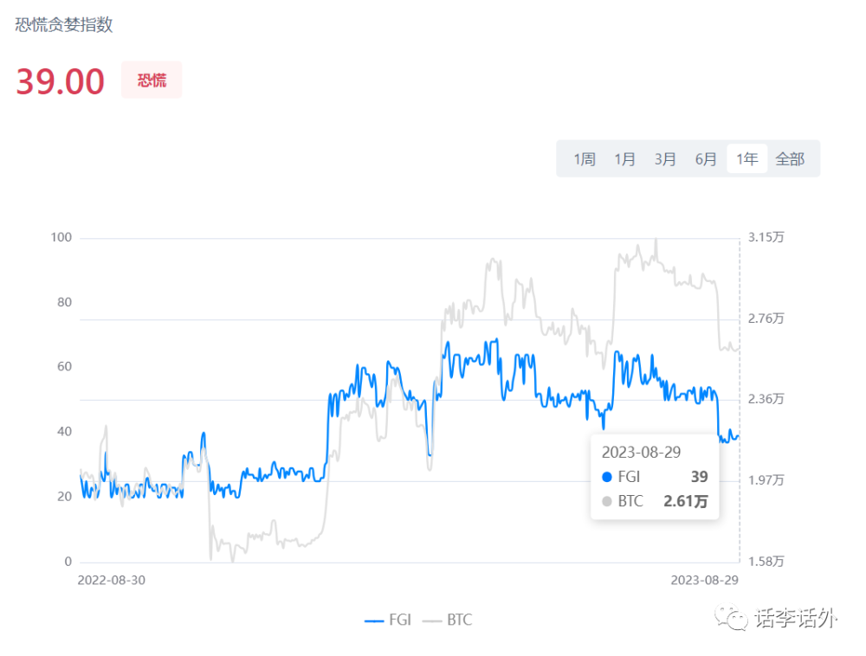Choose the 1年 range tab
Viewport: 866px width, 656px height.
746,159
